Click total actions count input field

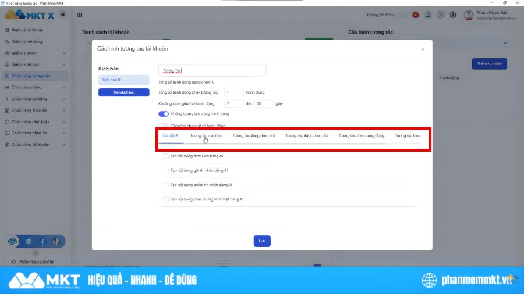pos(233,92)
